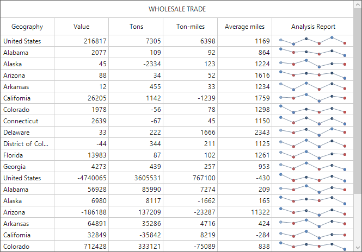Click the Average miles column header
362x252 pixels.
tap(245, 27)
